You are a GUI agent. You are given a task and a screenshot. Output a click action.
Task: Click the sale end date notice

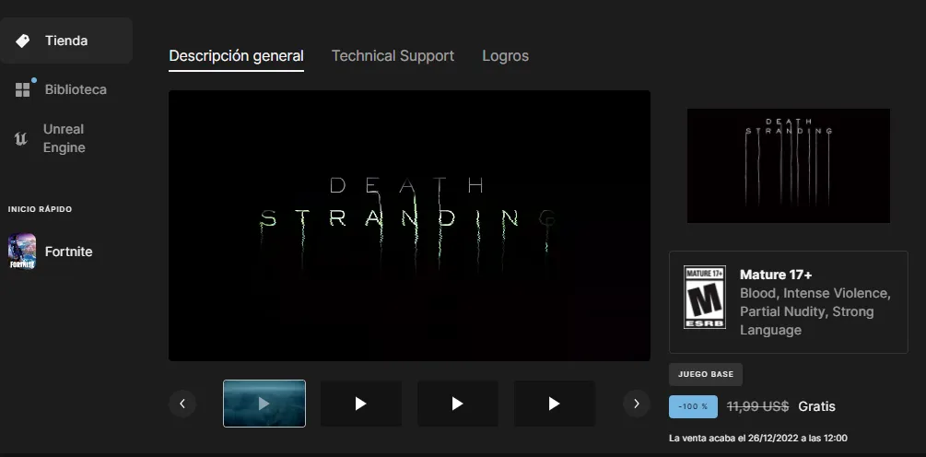758,438
